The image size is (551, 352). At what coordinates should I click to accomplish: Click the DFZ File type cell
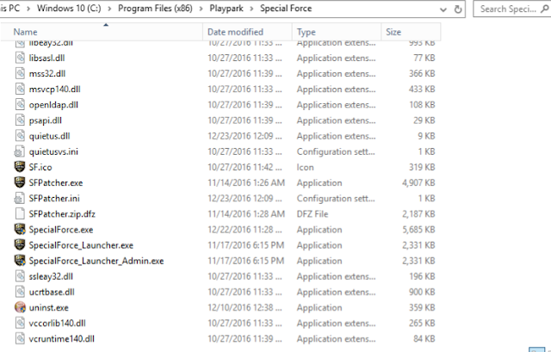313,214
